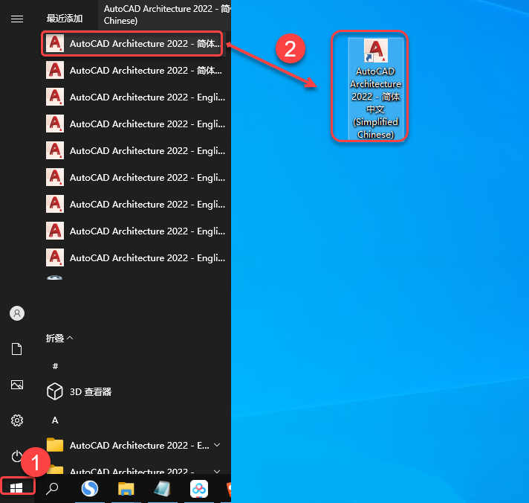Expand the Start hamburger menu
The image size is (529, 503).
point(17,19)
